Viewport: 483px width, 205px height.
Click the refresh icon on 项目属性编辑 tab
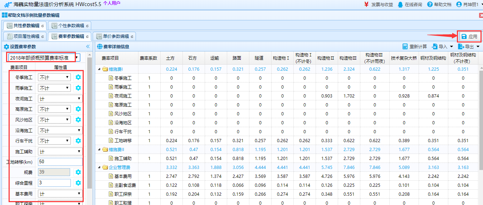pyautogui.click(x=43, y=36)
